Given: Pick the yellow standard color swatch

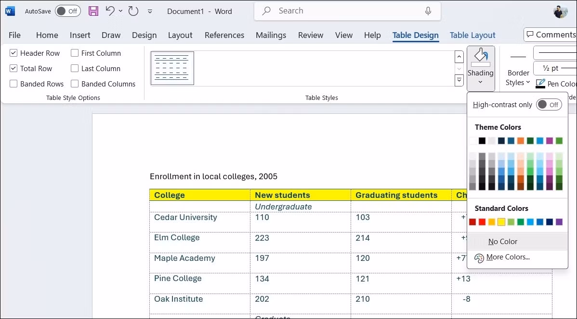Looking at the screenshot, I should 501,222.
